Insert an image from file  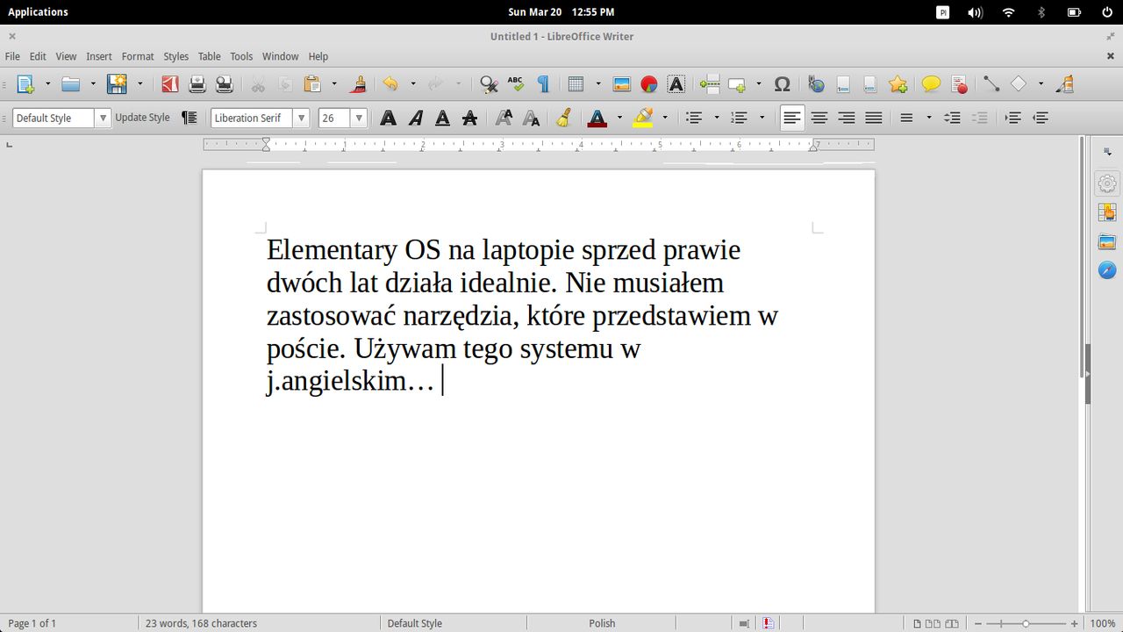[622, 84]
